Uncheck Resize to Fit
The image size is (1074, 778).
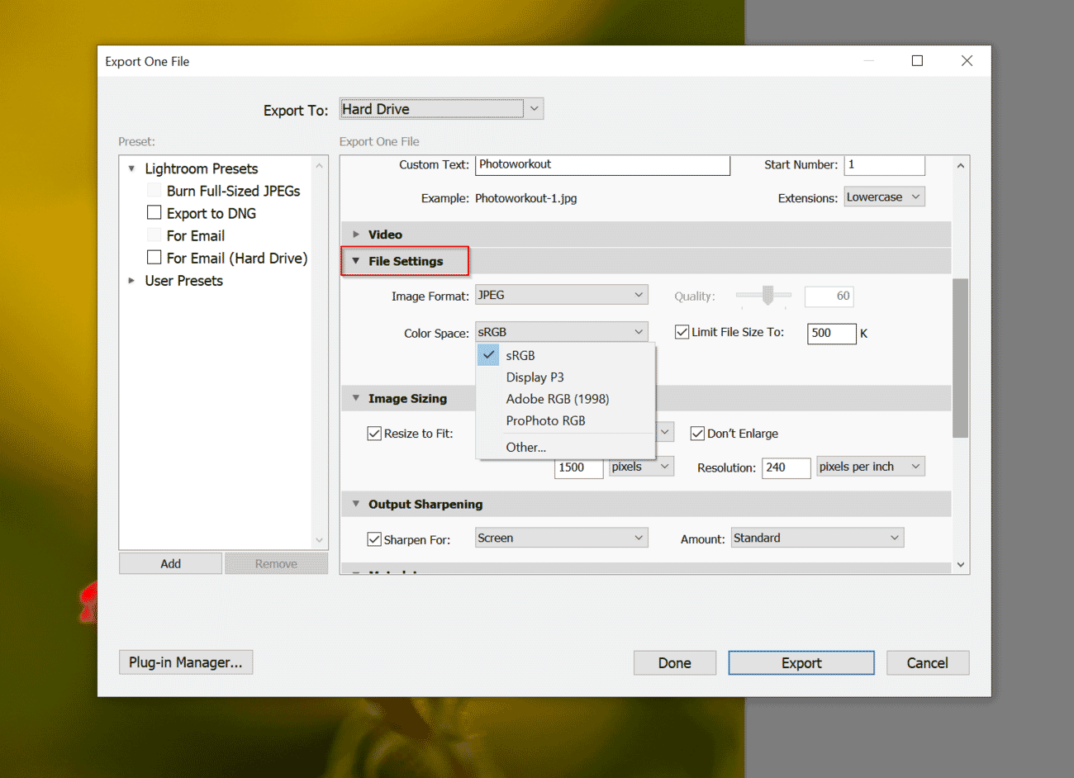[x=374, y=432]
